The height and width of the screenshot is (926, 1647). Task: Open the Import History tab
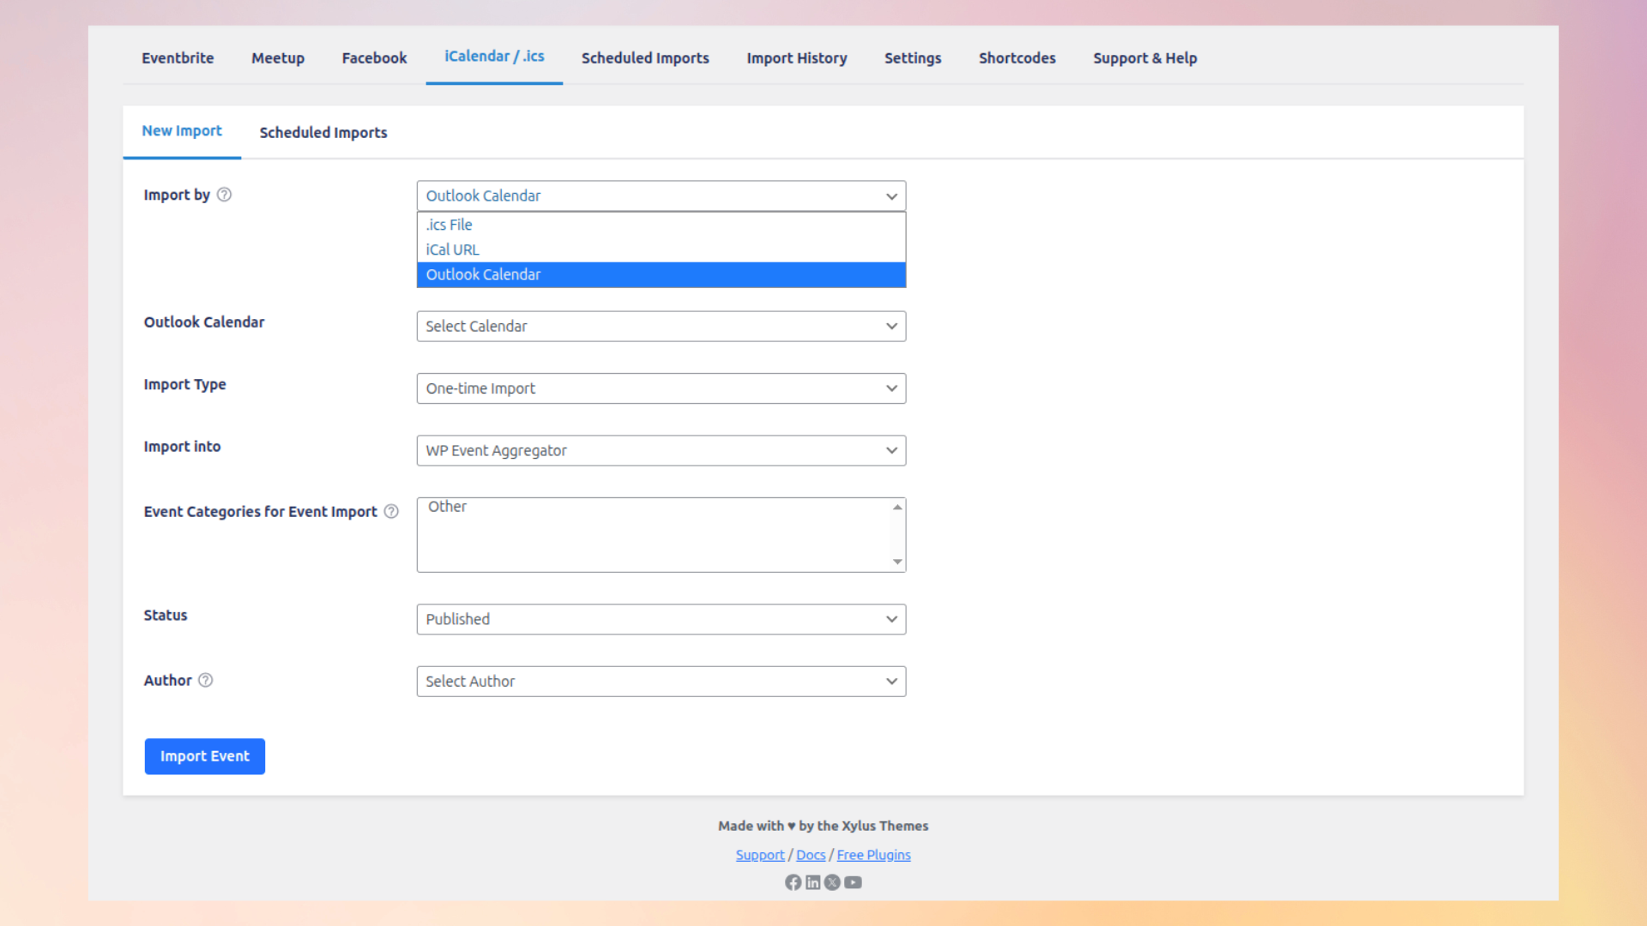tap(796, 58)
